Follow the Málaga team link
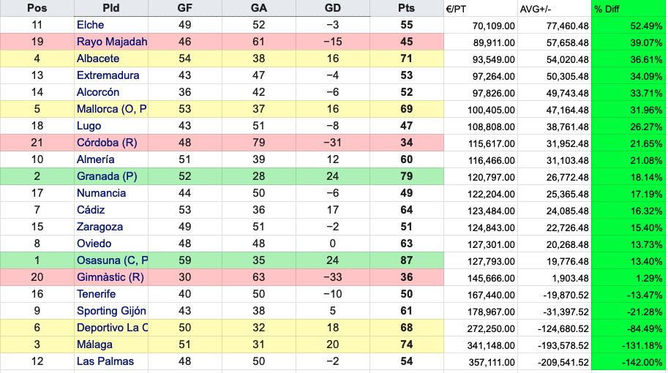This screenshot has width=668, height=373. point(95,344)
